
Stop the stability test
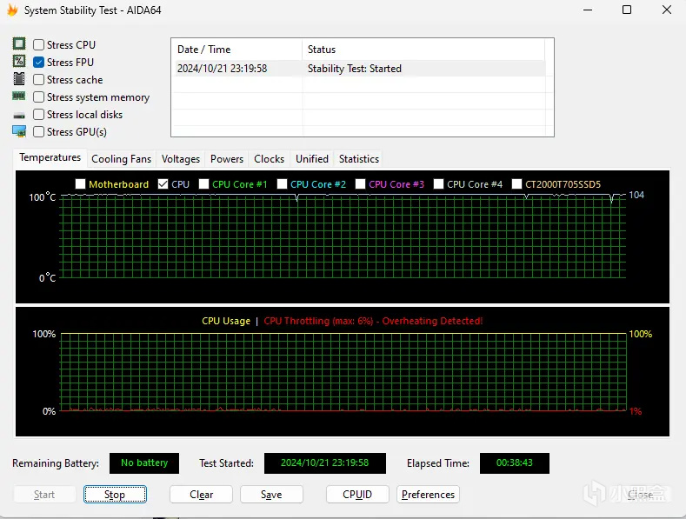pyautogui.click(x=115, y=495)
